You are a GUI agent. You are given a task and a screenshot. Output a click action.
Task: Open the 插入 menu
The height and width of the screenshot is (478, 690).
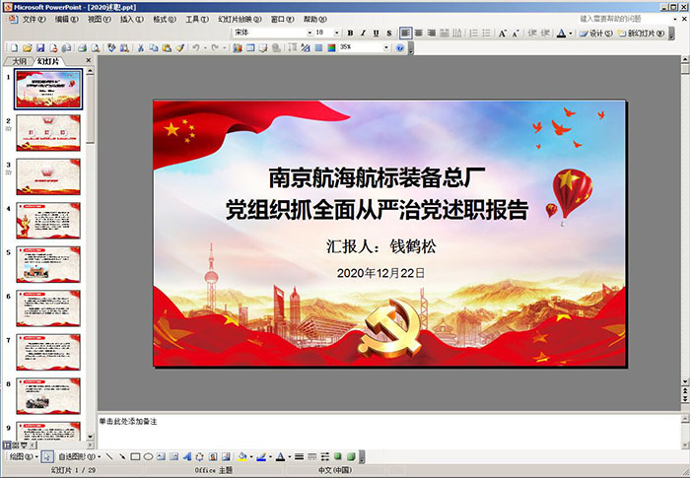(x=132, y=20)
